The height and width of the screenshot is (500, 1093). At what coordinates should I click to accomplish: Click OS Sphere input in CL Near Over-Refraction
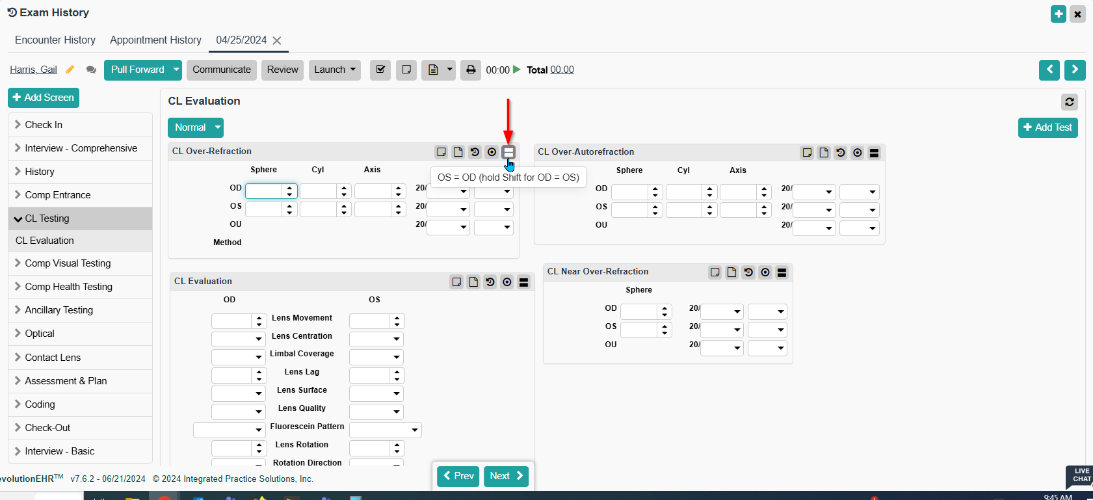(639, 330)
